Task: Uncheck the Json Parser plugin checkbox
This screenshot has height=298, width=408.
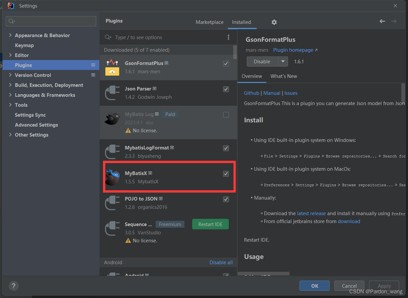Action: (x=226, y=89)
